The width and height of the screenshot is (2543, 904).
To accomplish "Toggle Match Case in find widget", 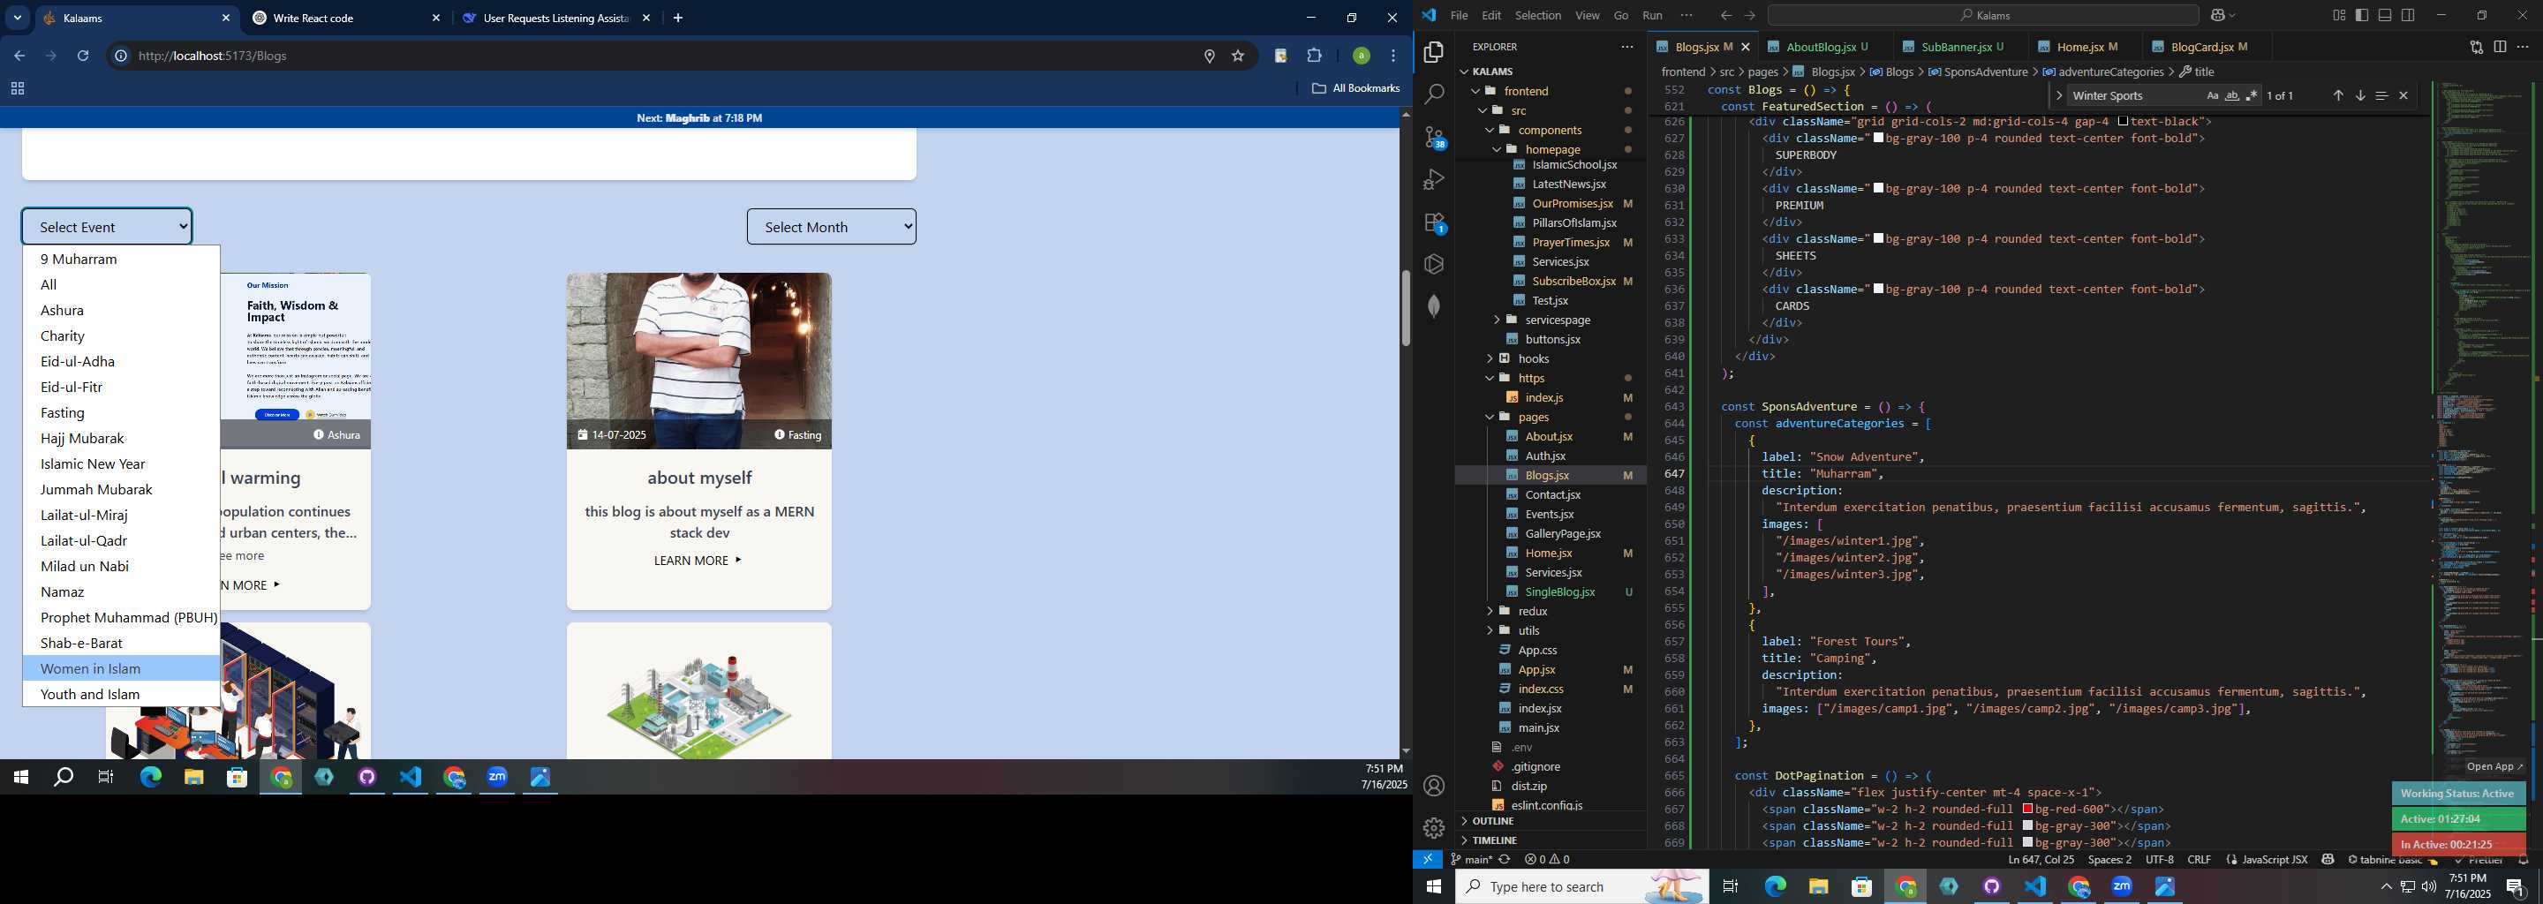I will tap(2212, 95).
